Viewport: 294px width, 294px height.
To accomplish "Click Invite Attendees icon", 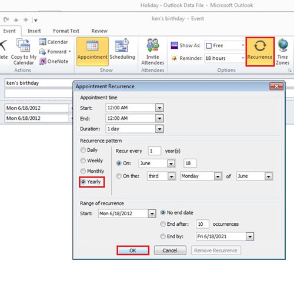I will click(153, 45).
